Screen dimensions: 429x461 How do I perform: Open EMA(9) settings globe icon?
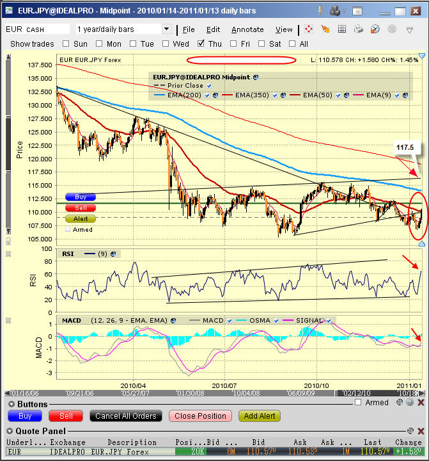point(405,95)
